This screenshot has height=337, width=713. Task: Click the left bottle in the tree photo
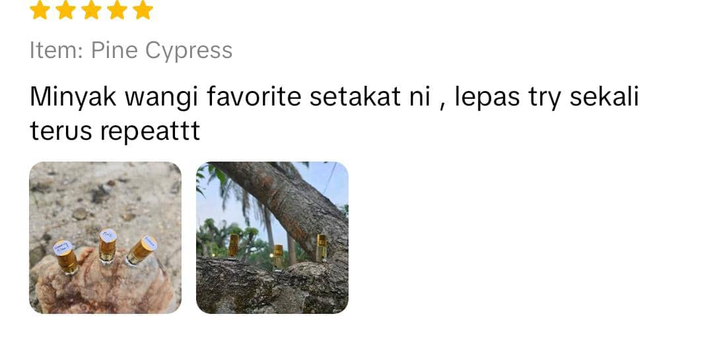(233, 246)
